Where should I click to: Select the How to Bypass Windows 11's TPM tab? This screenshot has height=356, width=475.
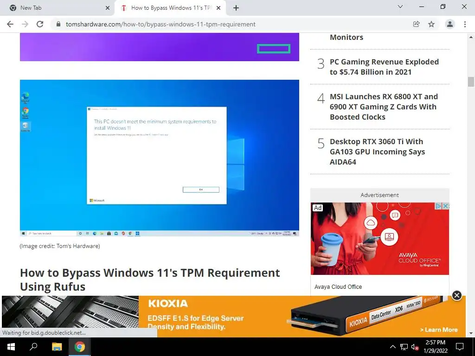coord(170,8)
